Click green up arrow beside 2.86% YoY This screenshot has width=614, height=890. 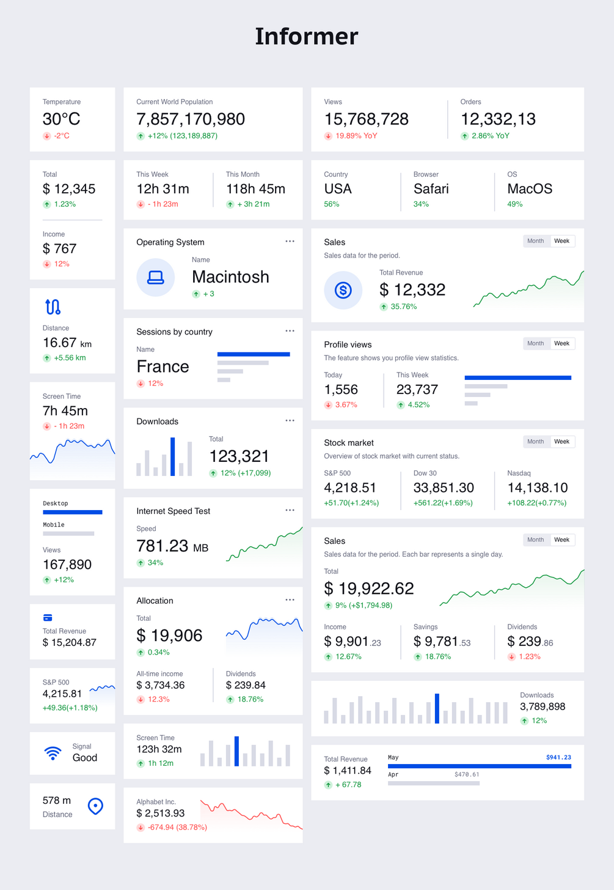464,136
